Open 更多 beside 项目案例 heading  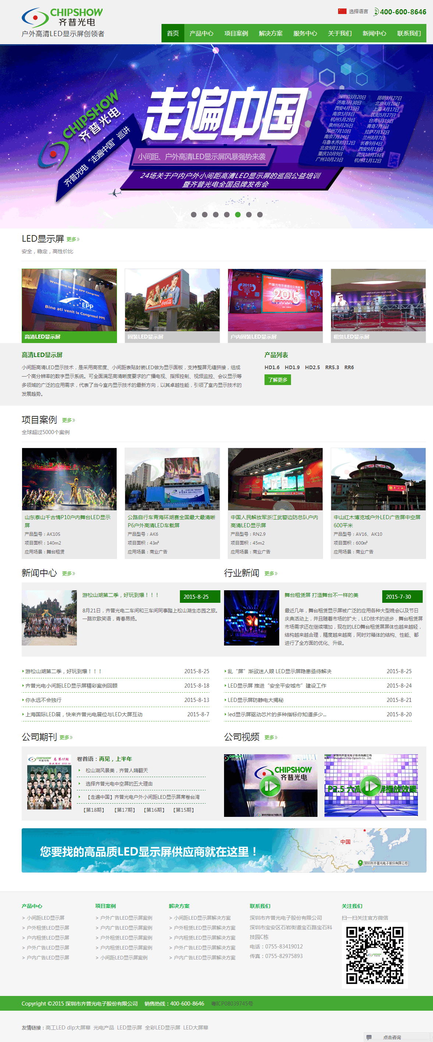[69, 420]
